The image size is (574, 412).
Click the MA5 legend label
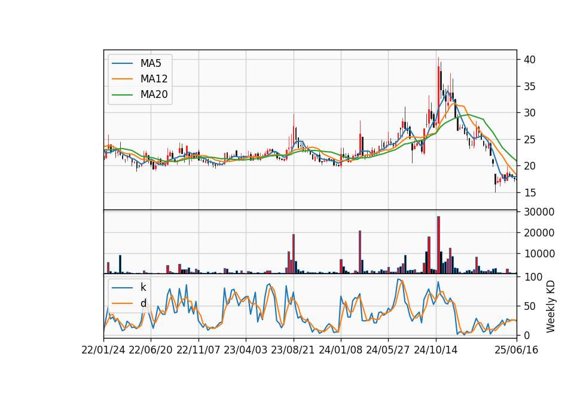(151, 63)
